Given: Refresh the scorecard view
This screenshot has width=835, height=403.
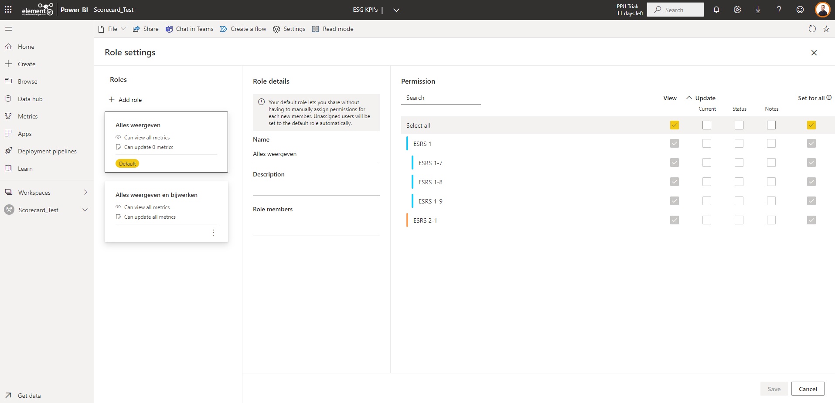Looking at the screenshot, I should pyautogui.click(x=811, y=29).
